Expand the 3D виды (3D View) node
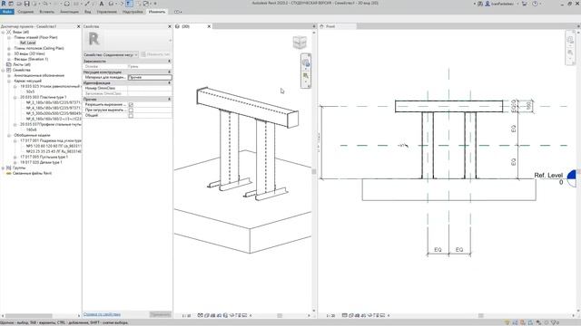 9,54
